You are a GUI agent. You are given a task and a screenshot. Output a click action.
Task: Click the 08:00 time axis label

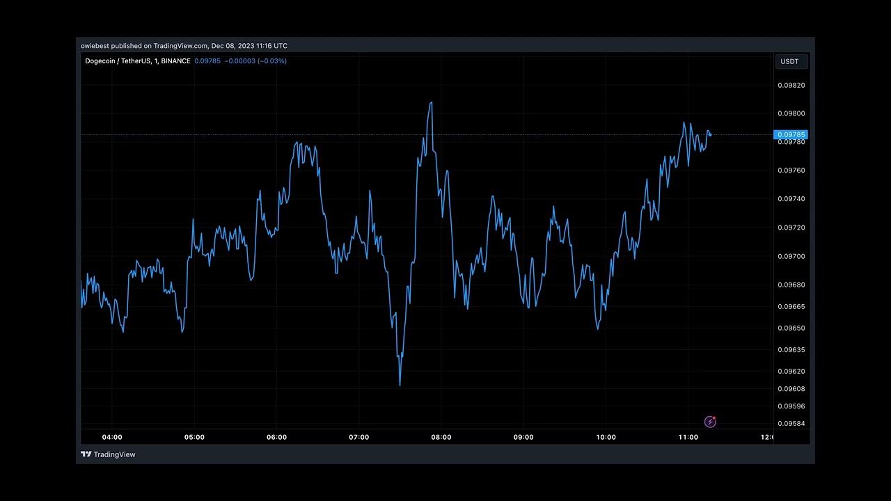(x=441, y=437)
